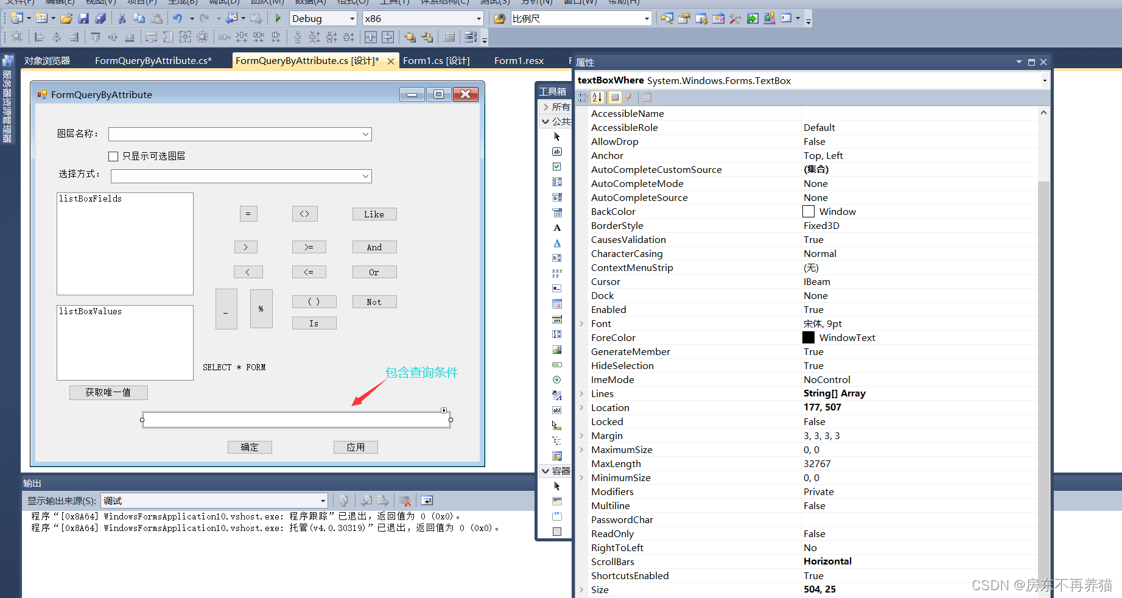Collapse the 容器 toolbox group
Screen dimensions: 1122x598
pos(545,471)
